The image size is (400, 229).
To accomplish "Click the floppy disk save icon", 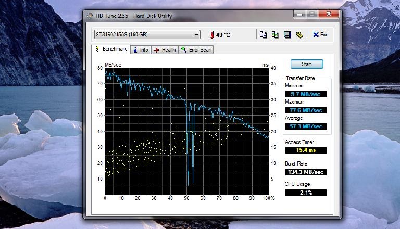I will click(287, 35).
